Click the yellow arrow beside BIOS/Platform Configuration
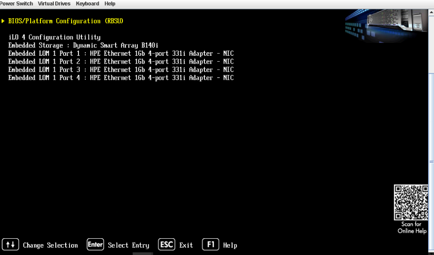Image resolution: width=434 pixels, height=255 pixels. pyautogui.click(x=3, y=21)
